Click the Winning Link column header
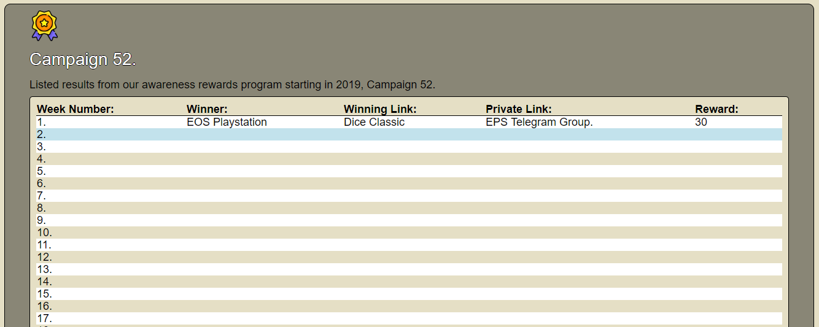819x327 pixels. (x=380, y=109)
